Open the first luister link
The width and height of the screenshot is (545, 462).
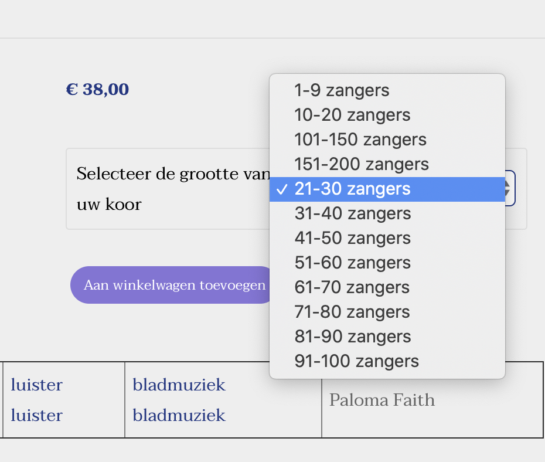pos(36,385)
